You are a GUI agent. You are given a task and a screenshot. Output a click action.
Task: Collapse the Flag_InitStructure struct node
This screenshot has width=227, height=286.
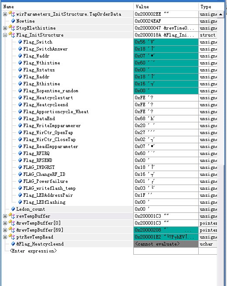[5, 35]
